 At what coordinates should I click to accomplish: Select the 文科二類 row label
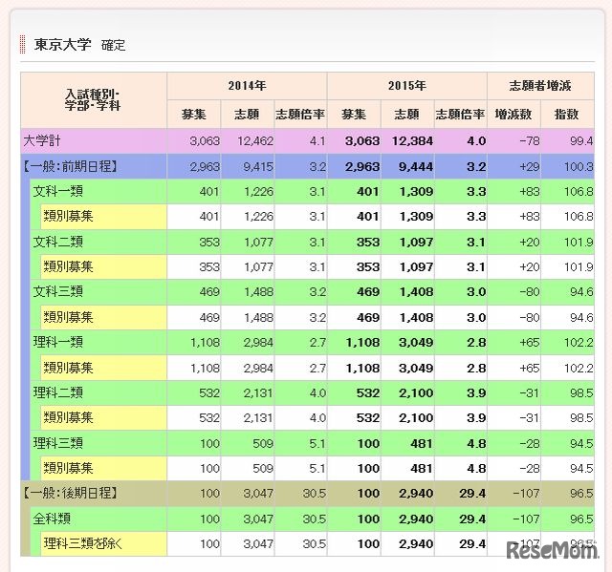click(x=57, y=242)
